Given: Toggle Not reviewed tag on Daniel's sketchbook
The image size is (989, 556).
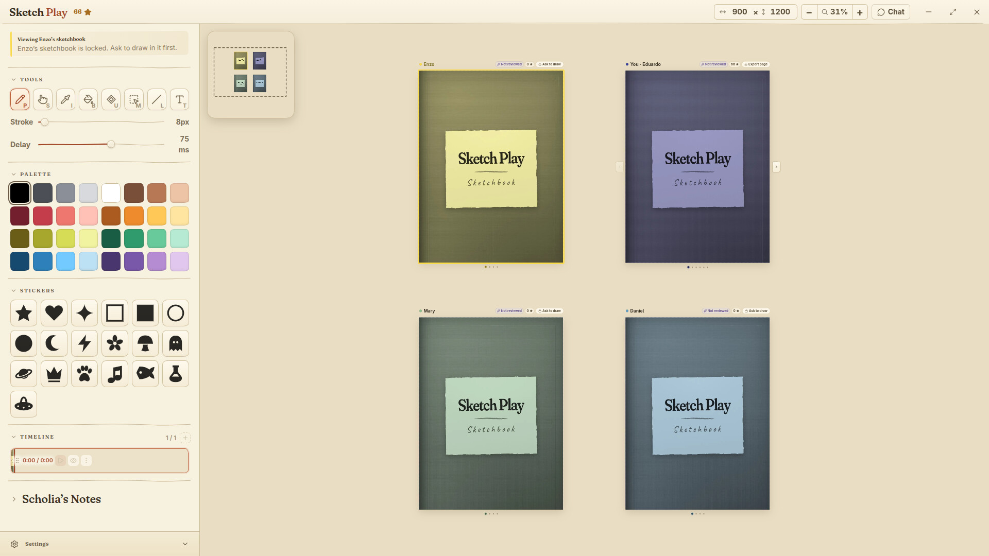Looking at the screenshot, I should click(716, 311).
